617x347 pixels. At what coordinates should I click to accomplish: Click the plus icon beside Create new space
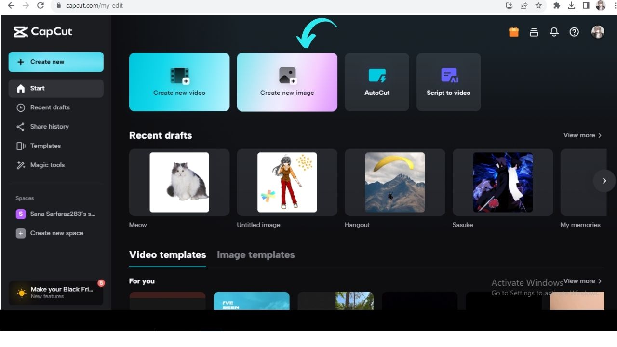[21, 233]
